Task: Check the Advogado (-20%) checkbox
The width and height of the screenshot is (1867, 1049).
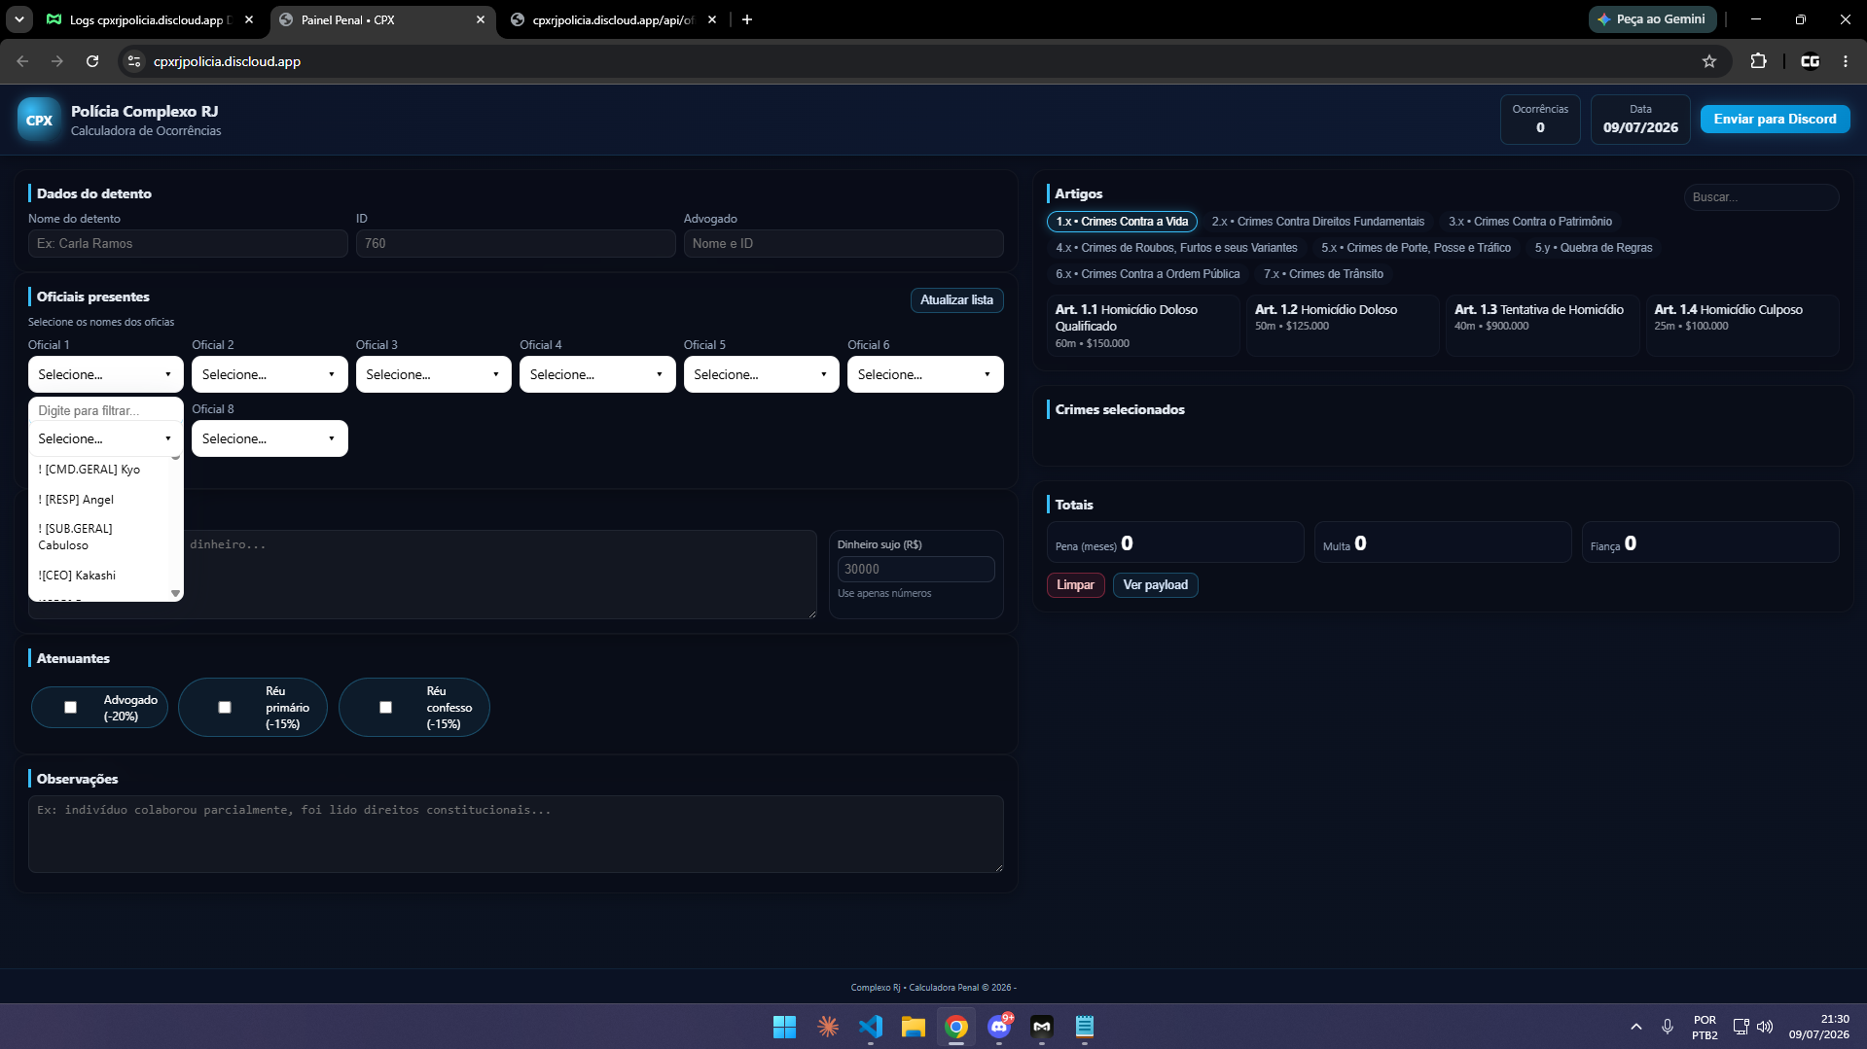Action: (70, 708)
